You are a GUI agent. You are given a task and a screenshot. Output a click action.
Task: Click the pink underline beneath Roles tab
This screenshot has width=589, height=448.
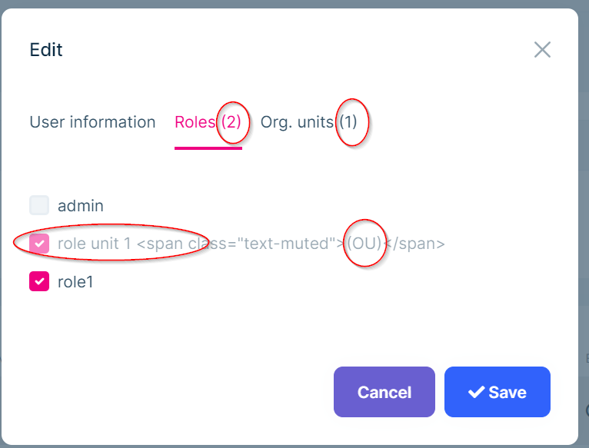[208, 146]
